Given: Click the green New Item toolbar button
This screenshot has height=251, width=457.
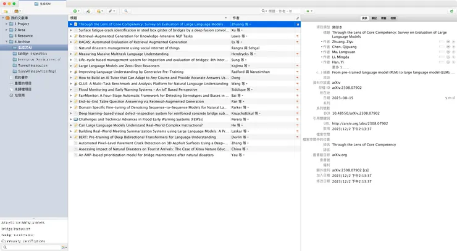Looking at the screenshot, I should [75, 11].
